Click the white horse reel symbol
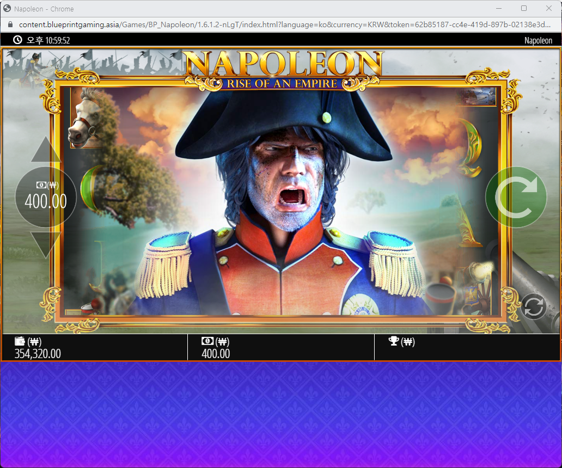This screenshot has width=562, height=468. pyautogui.click(x=86, y=118)
